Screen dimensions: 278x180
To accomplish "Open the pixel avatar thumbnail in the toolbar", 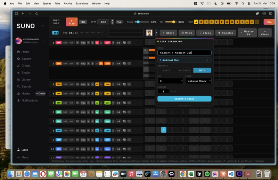I will click(x=149, y=33).
